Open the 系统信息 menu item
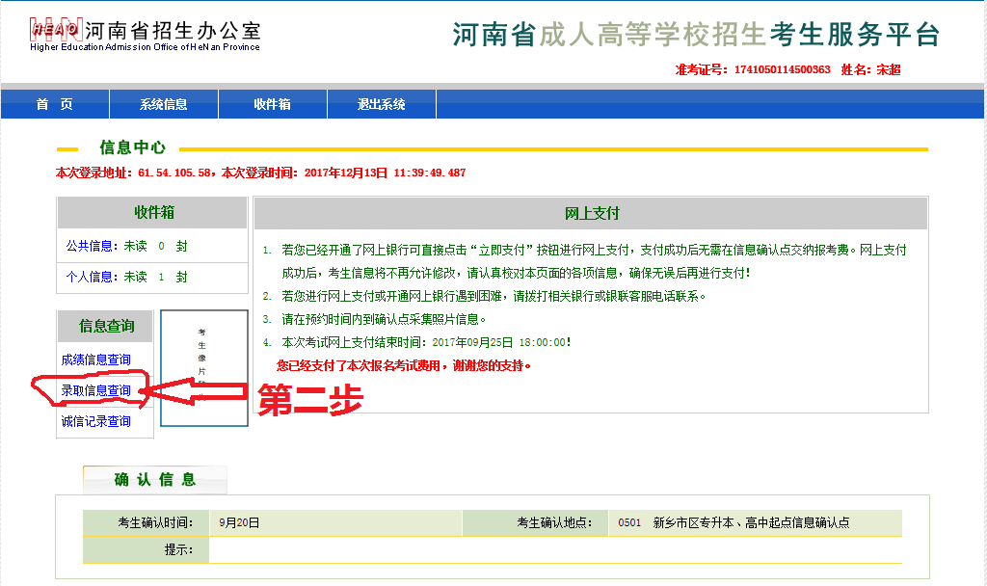The image size is (987, 586). [x=164, y=104]
